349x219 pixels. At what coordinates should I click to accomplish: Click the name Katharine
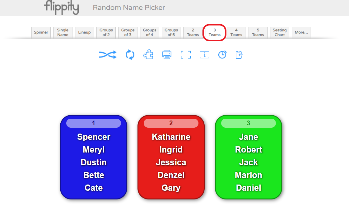pos(171,137)
